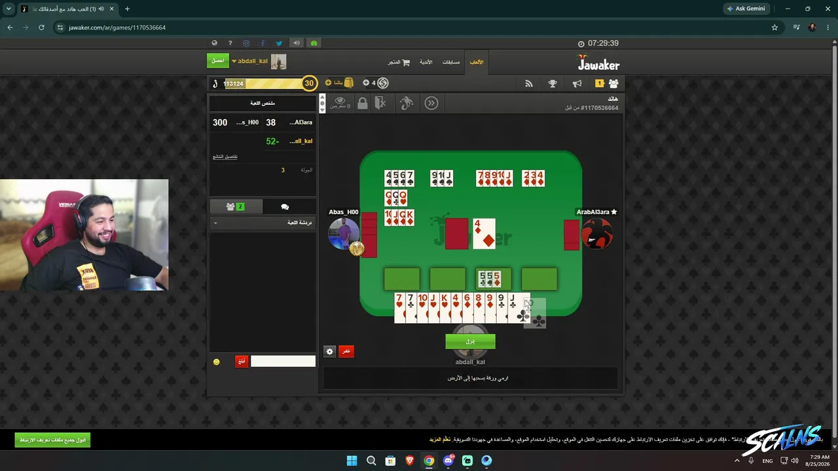
Task: Switch to the chat bubbles tab
Action: click(285, 206)
